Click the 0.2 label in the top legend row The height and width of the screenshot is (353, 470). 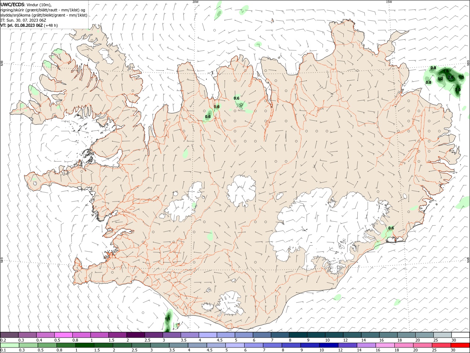[3, 340]
